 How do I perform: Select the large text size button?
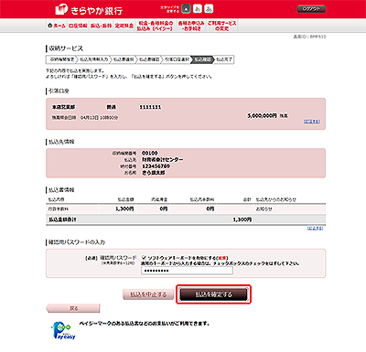coord(209,9)
